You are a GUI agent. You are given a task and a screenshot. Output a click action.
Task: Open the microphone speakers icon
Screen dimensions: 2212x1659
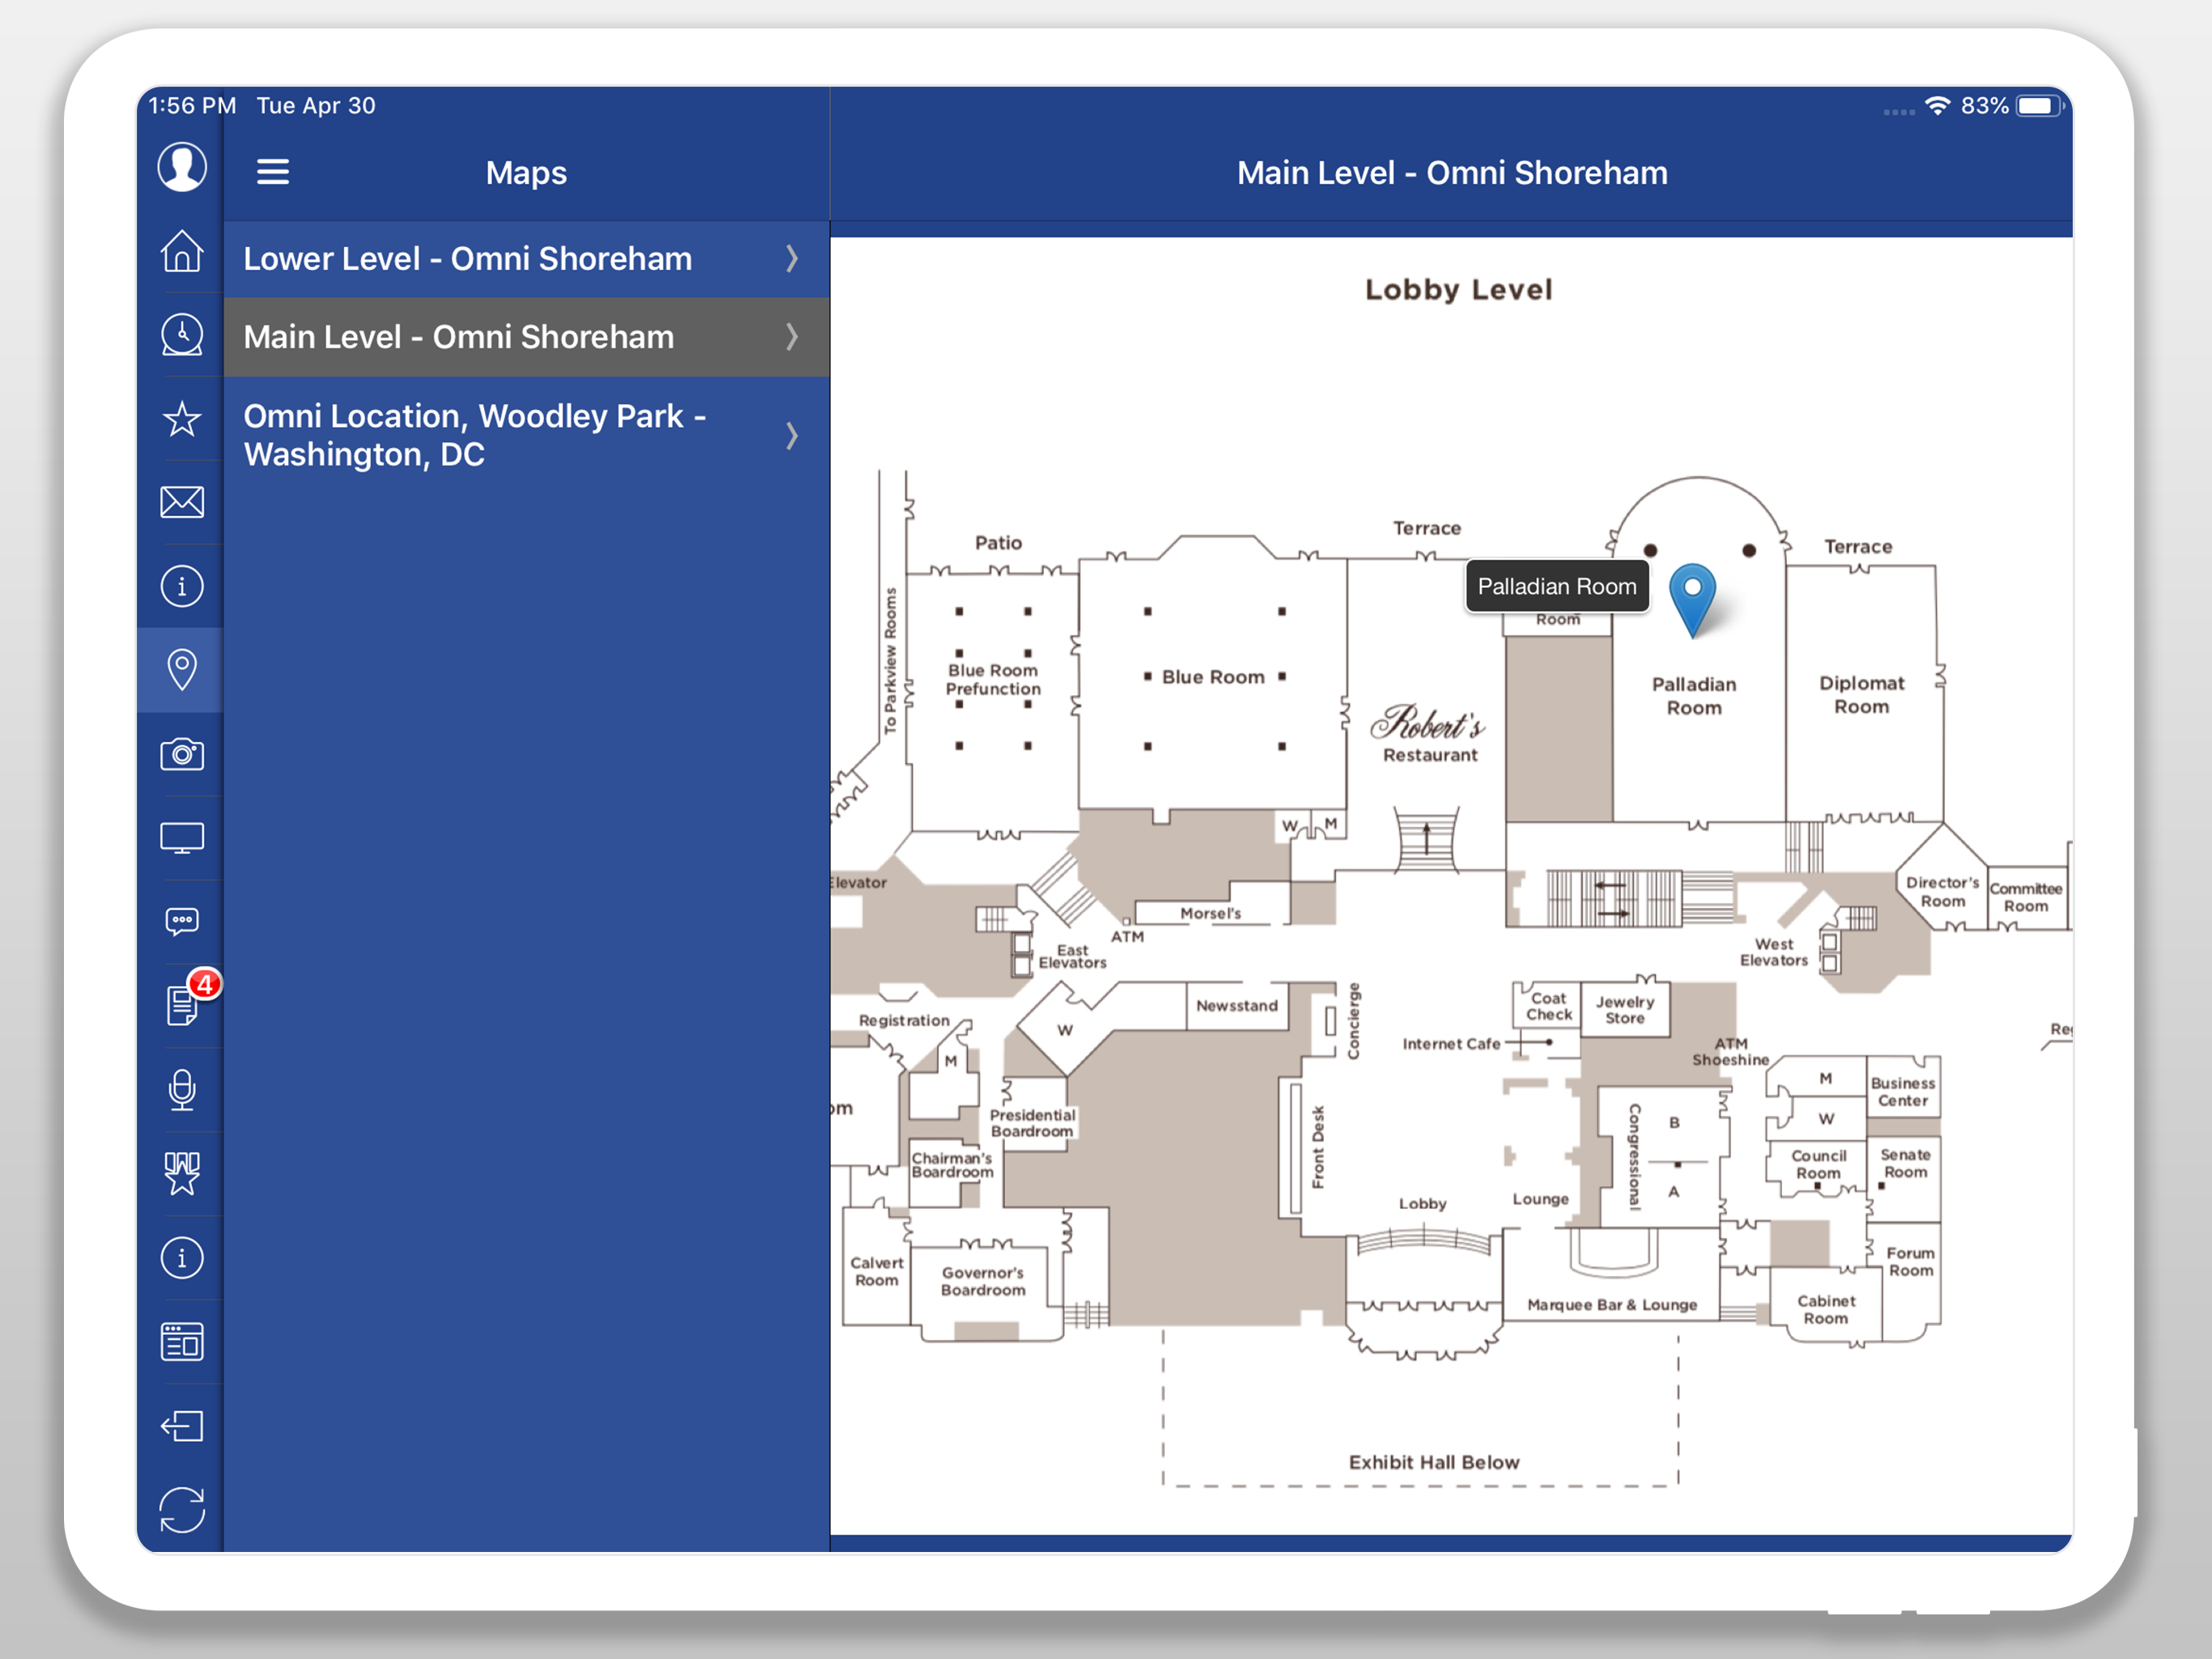coord(182,1090)
